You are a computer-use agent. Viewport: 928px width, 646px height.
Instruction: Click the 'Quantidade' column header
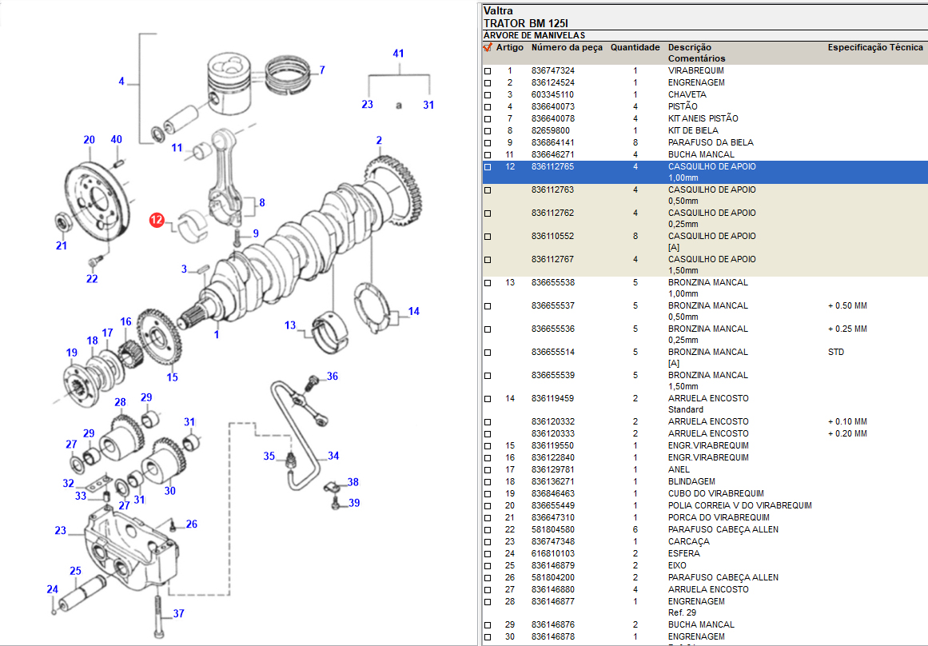coord(635,48)
